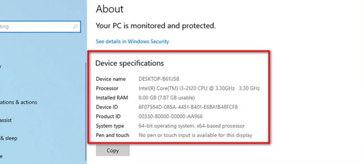The image size is (362, 164).
Task: Open the Storage item in the sidebar
Action: pyautogui.click(x=1, y=156)
